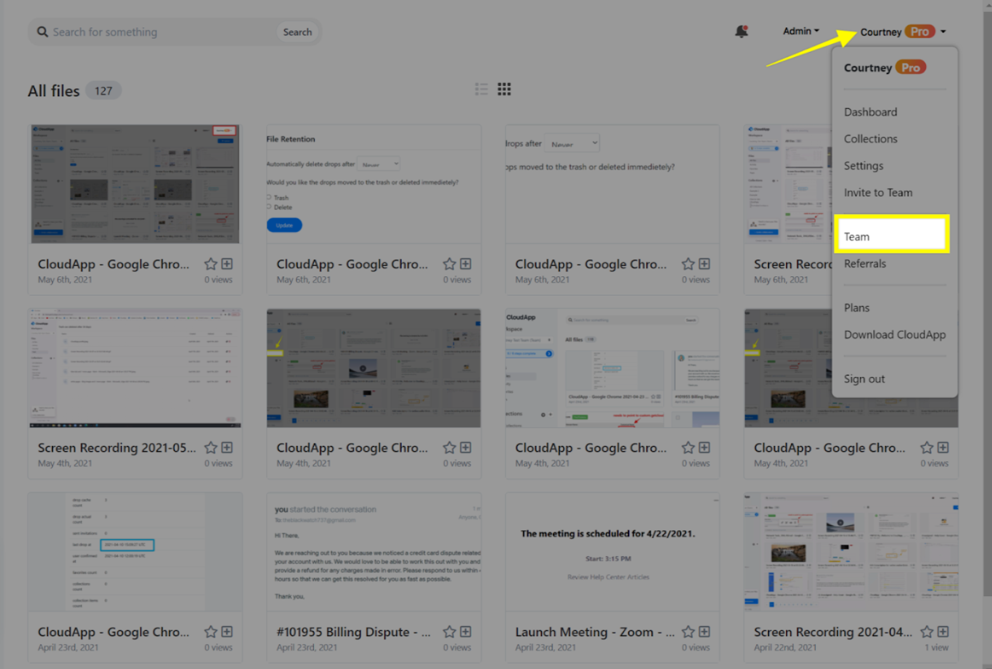992x669 pixels.
Task: Click the Search button
Action: [x=297, y=32]
